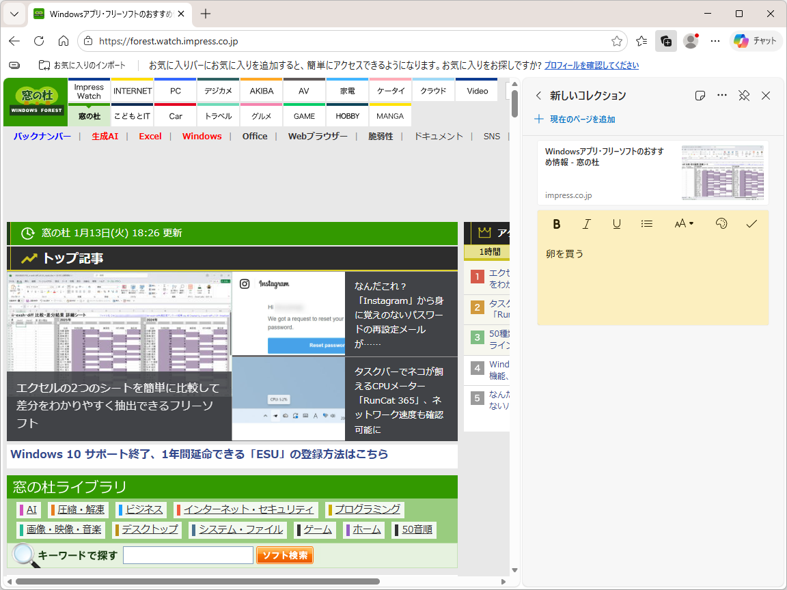The height and width of the screenshot is (590, 787).
Task: Open the font size AA dropdown in the note
Action: click(x=683, y=223)
